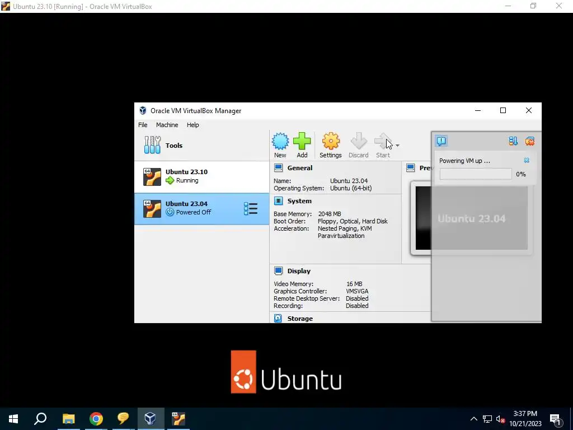Click the Boot Order value text

[x=353, y=221]
